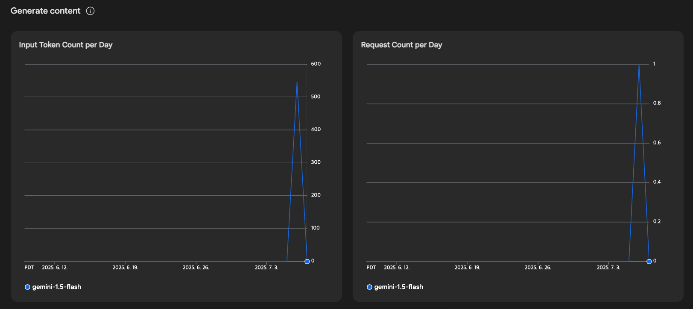Select the end data point on Request Count line
Image resolution: width=693 pixels, height=309 pixels.
coord(649,261)
